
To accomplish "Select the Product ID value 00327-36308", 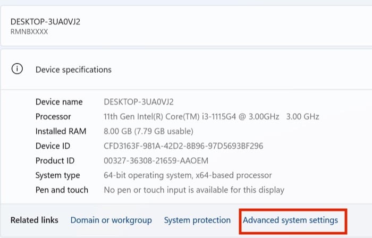I will 156,161.
